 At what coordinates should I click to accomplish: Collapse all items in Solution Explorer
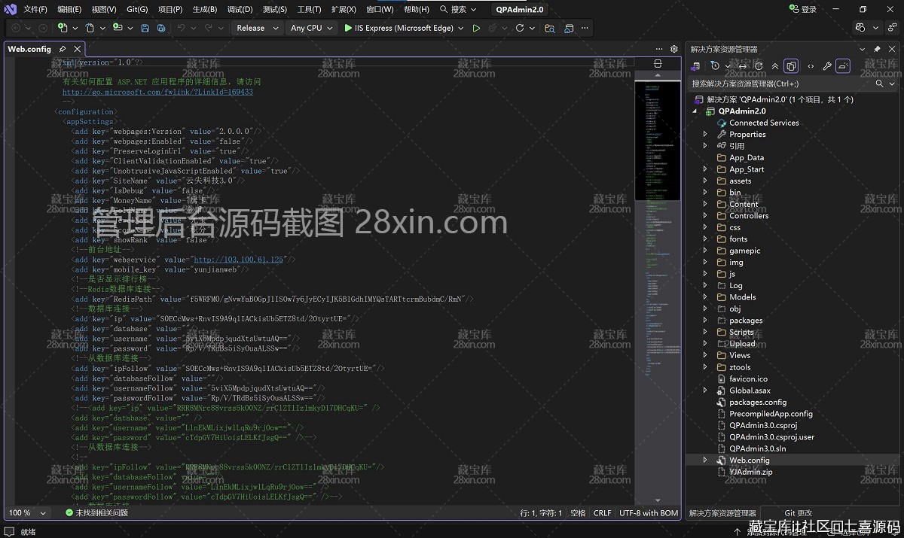coord(774,65)
